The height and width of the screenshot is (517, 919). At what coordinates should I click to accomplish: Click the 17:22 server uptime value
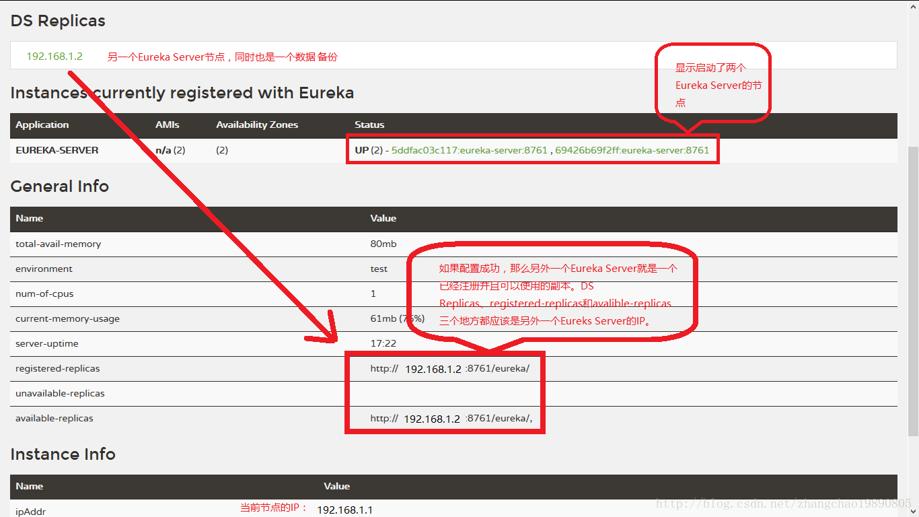point(383,343)
